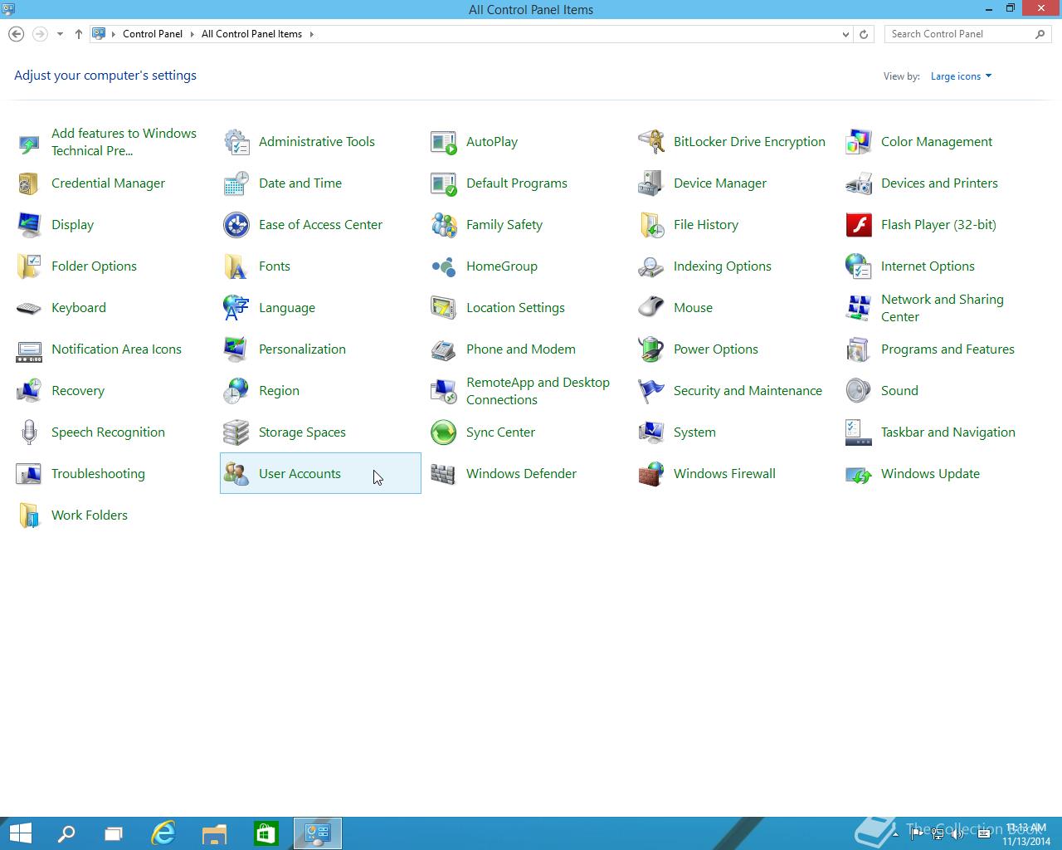The width and height of the screenshot is (1062, 850).
Task: Open Security and Maintenance link
Action: [748, 391]
